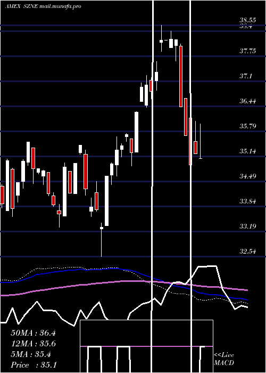Screen dimensions: 266x373
Task: Click the 35.14 price axis label
Action: point(248,151)
